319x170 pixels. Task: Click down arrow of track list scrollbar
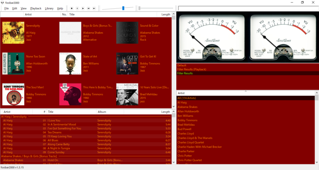coord(173,162)
